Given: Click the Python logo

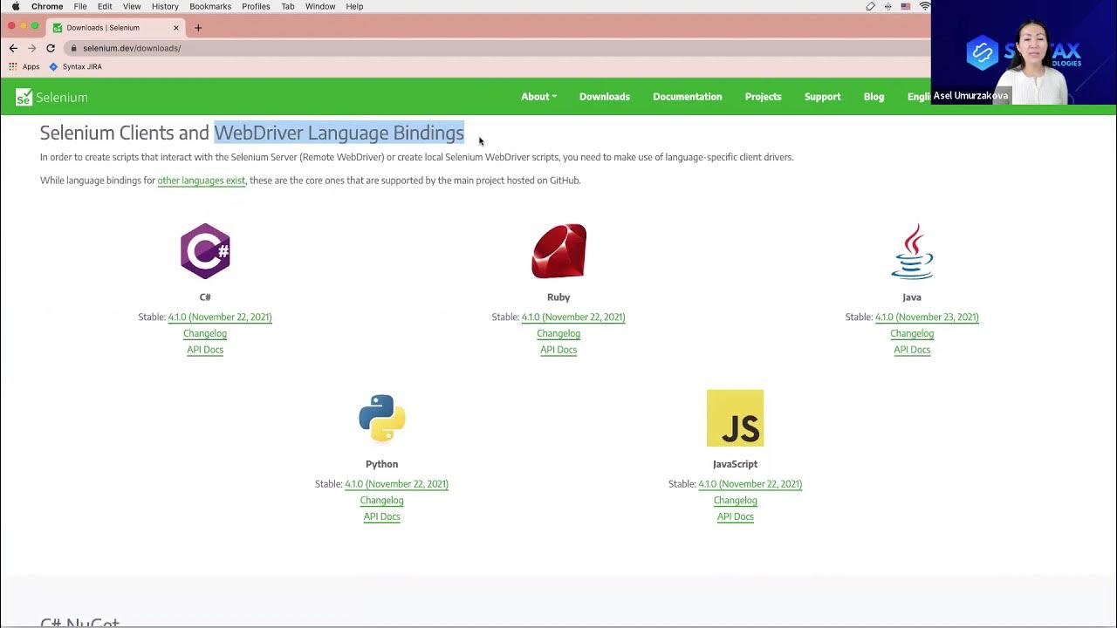Looking at the screenshot, I should click(x=382, y=418).
